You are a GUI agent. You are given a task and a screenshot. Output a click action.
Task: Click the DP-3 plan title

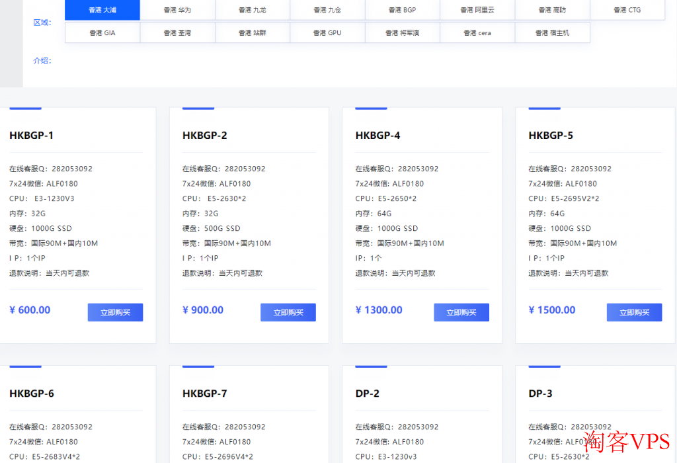click(541, 394)
